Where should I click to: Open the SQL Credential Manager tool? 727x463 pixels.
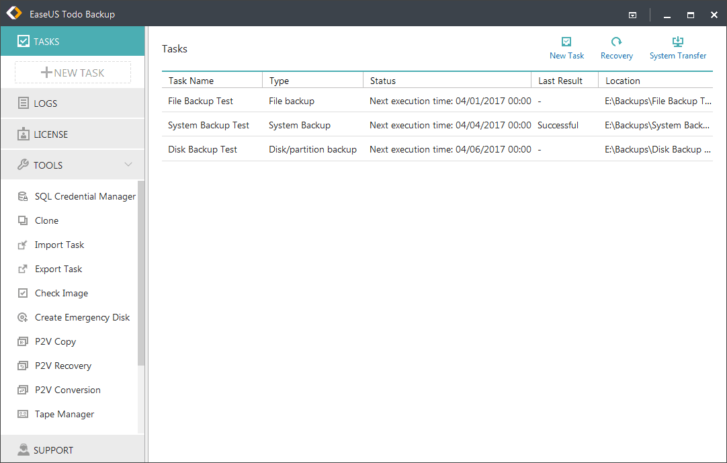pos(84,196)
